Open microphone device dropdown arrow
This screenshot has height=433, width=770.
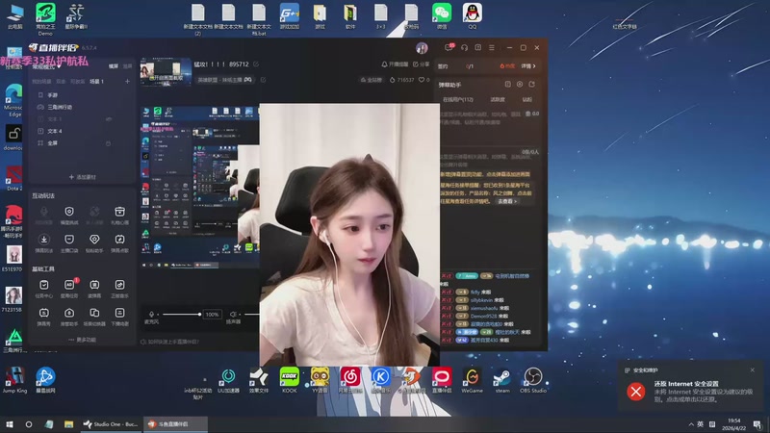click(x=158, y=315)
